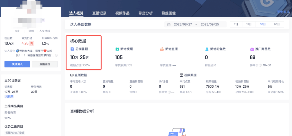This screenshot has height=136, width=292.
Task: Expand the 达人简介 description toggle
Action: 57,55
